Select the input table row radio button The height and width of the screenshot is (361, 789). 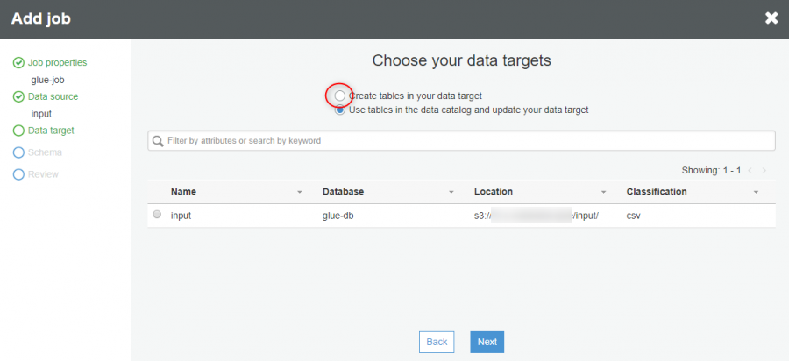click(157, 214)
